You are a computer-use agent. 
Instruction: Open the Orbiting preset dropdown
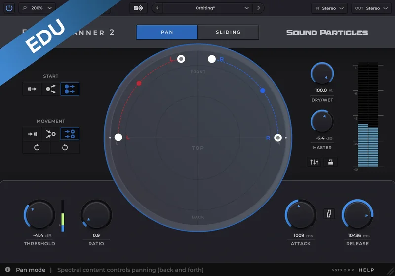(x=208, y=8)
